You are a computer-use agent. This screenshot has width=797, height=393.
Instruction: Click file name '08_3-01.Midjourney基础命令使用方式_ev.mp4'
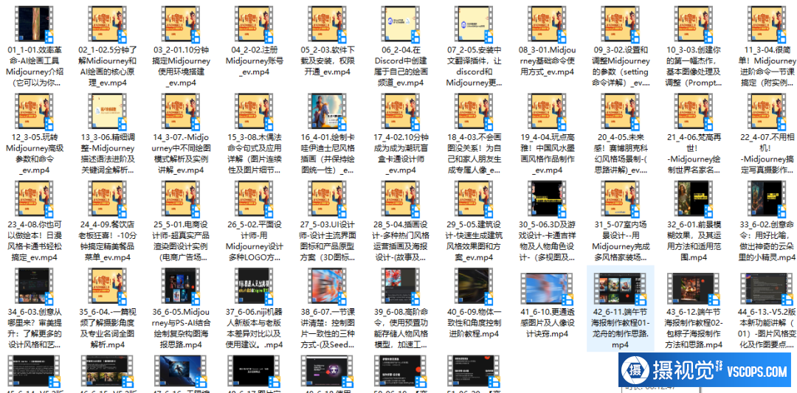point(548,61)
